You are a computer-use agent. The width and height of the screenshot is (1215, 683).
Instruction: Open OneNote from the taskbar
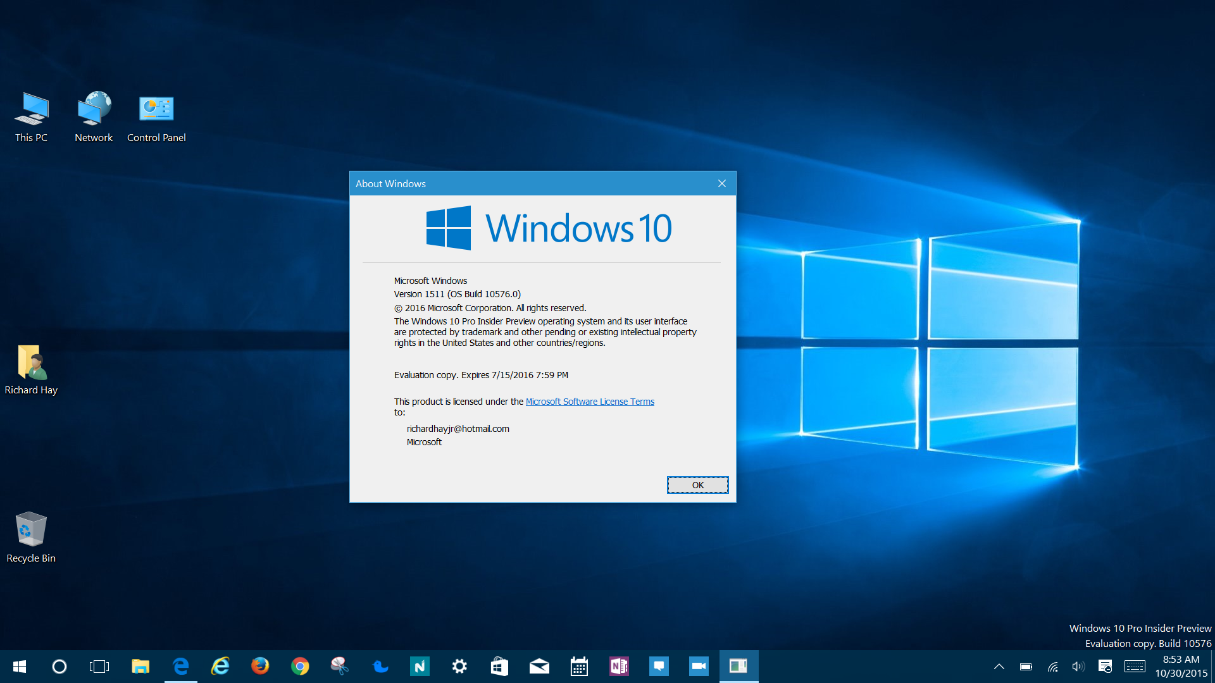click(x=619, y=666)
